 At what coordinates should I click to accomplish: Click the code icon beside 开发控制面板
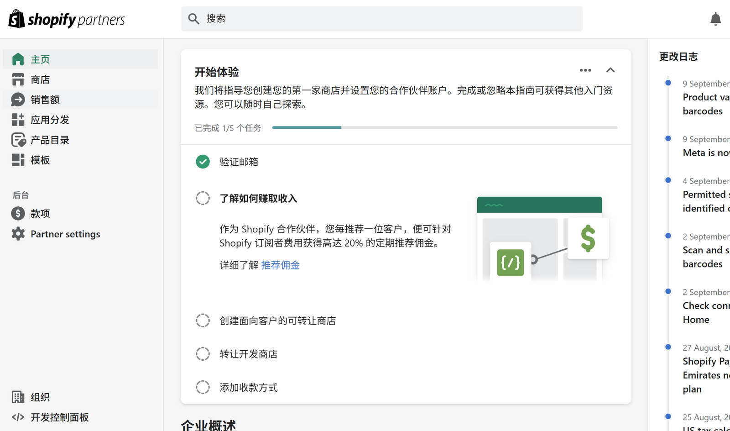[18, 417]
